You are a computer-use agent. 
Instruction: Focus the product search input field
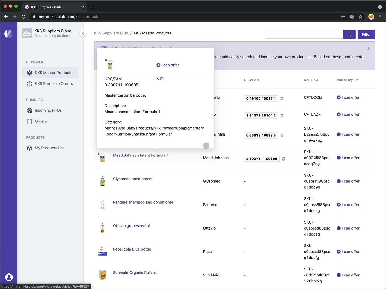pyautogui.click(x=304, y=34)
